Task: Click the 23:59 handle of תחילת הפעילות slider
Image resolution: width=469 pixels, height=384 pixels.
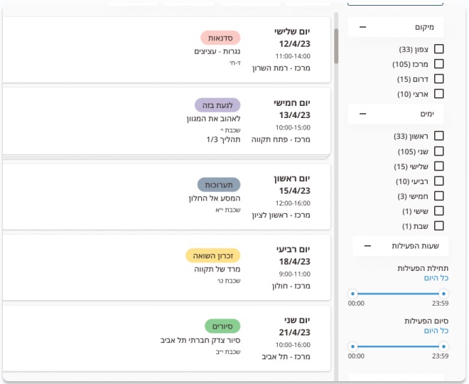Action: 444,294
